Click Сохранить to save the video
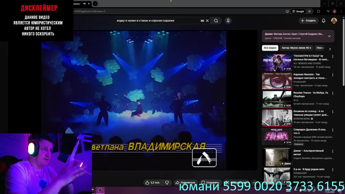345x194 pixels. [210, 182]
